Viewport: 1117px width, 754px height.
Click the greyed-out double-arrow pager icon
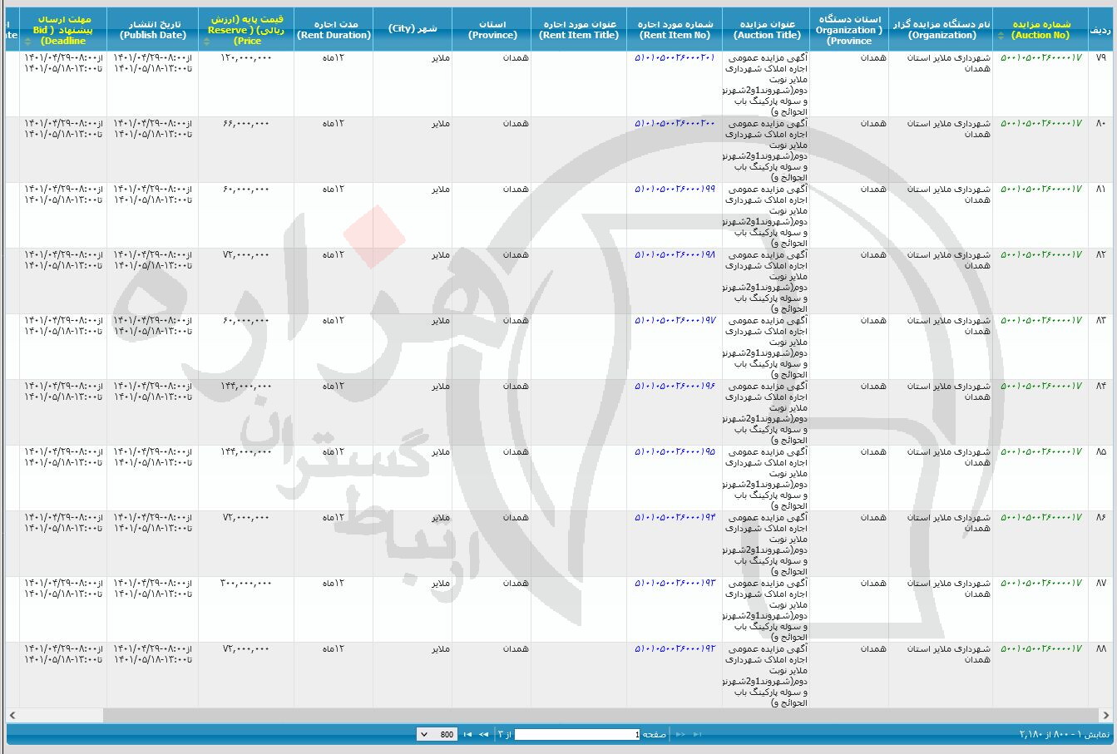coord(680,734)
